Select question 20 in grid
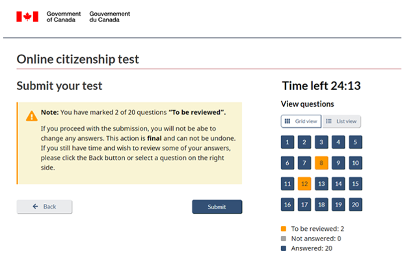This screenshot has height=262, width=404. click(x=354, y=205)
